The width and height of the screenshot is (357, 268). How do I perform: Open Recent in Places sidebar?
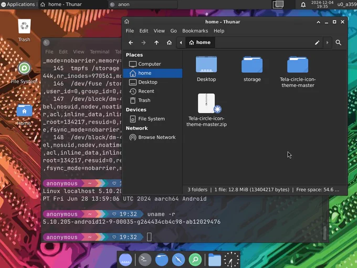(x=153, y=91)
